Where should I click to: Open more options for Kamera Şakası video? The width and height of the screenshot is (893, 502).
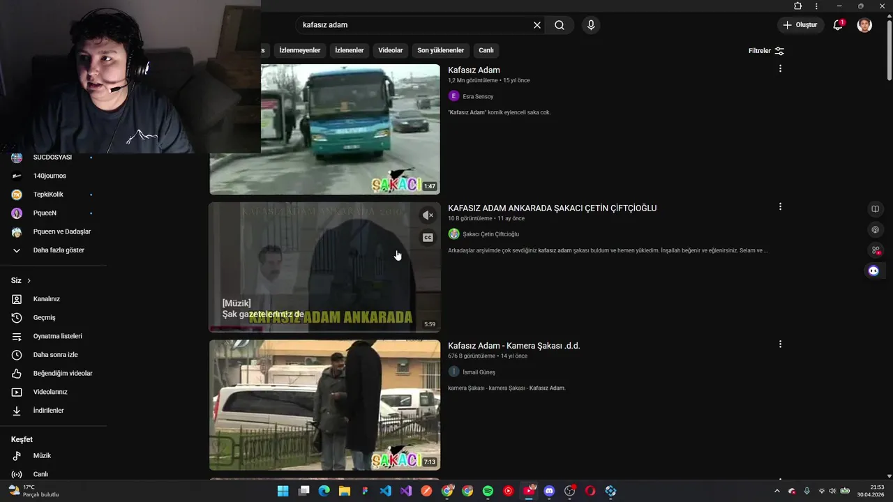pos(780,344)
